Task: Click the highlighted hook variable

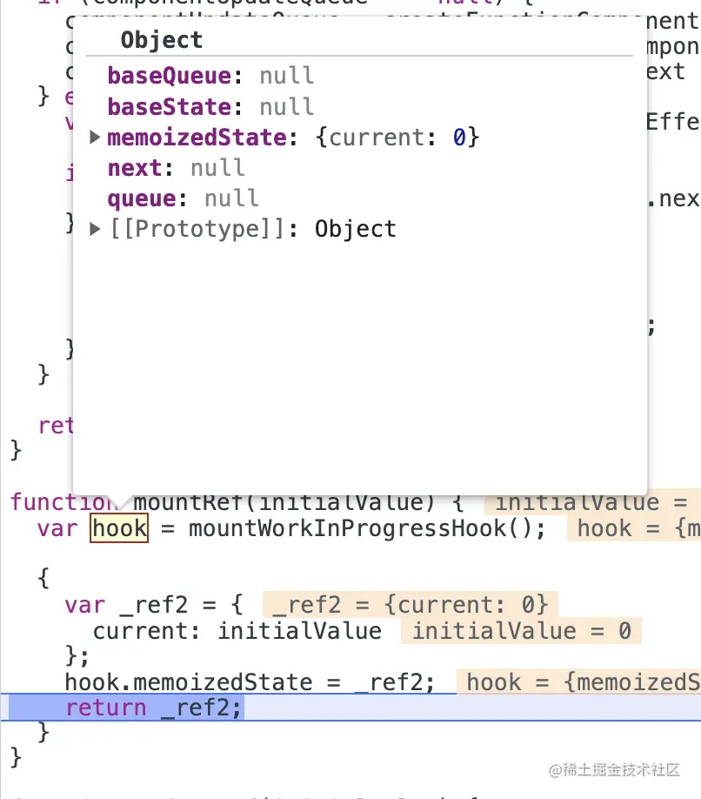Action: click(x=119, y=528)
